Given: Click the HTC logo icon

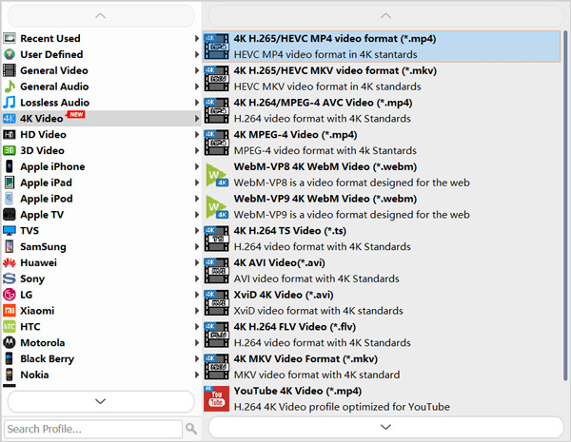Looking at the screenshot, I should click(x=10, y=326).
